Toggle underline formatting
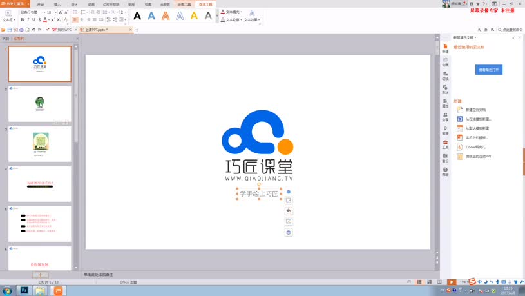The image size is (525, 296). (x=33, y=20)
